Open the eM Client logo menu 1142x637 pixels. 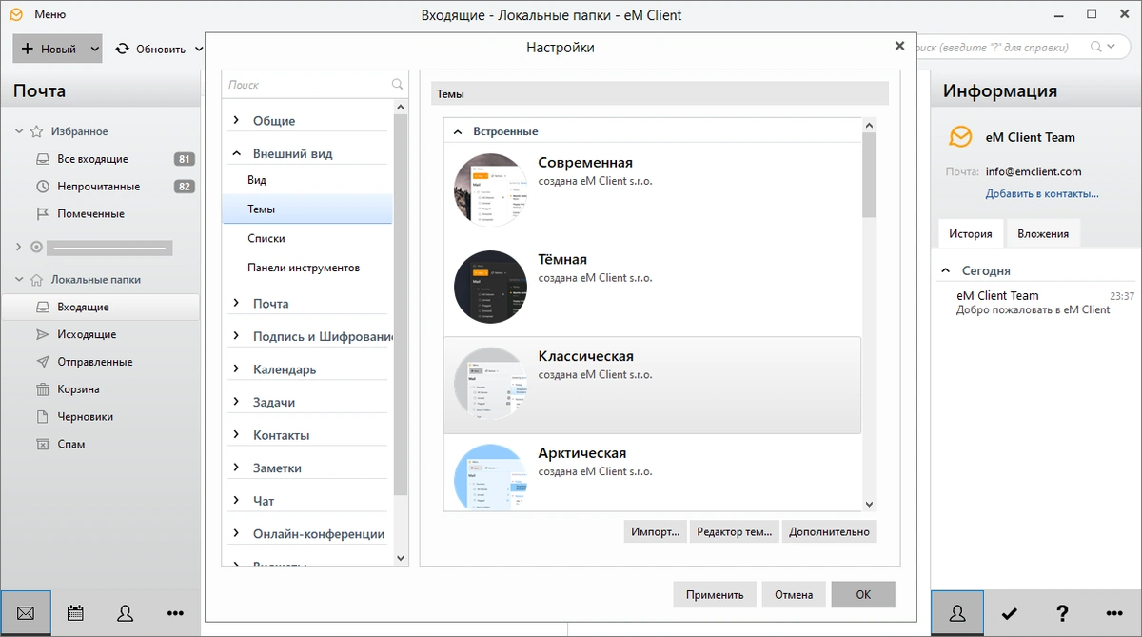tap(16, 15)
